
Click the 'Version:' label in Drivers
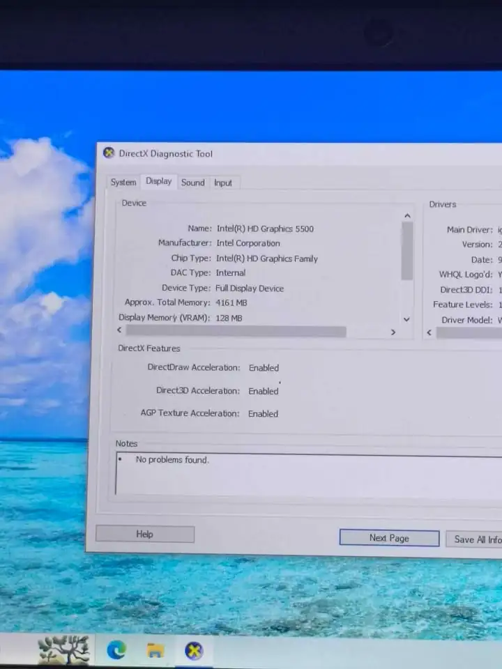[x=477, y=245]
